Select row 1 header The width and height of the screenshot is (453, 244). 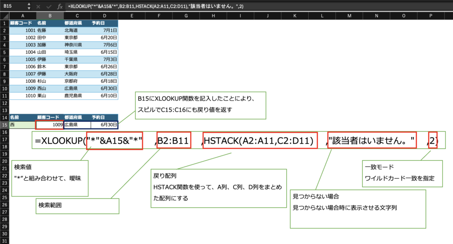(x=4, y=23)
